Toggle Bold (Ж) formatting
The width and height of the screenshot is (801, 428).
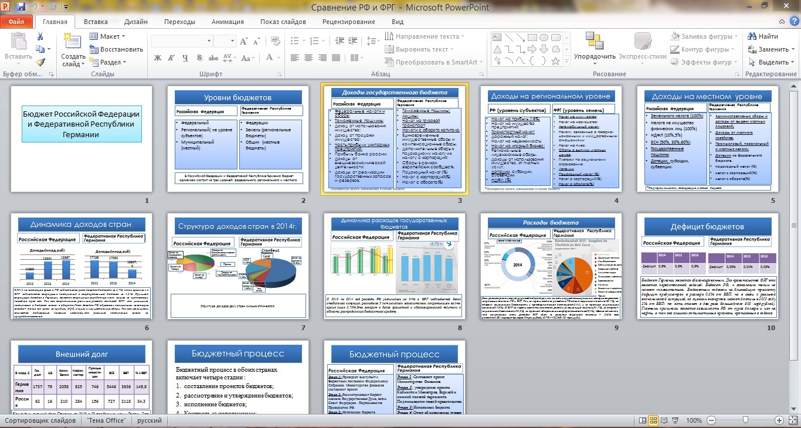click(x=158, y=57)
